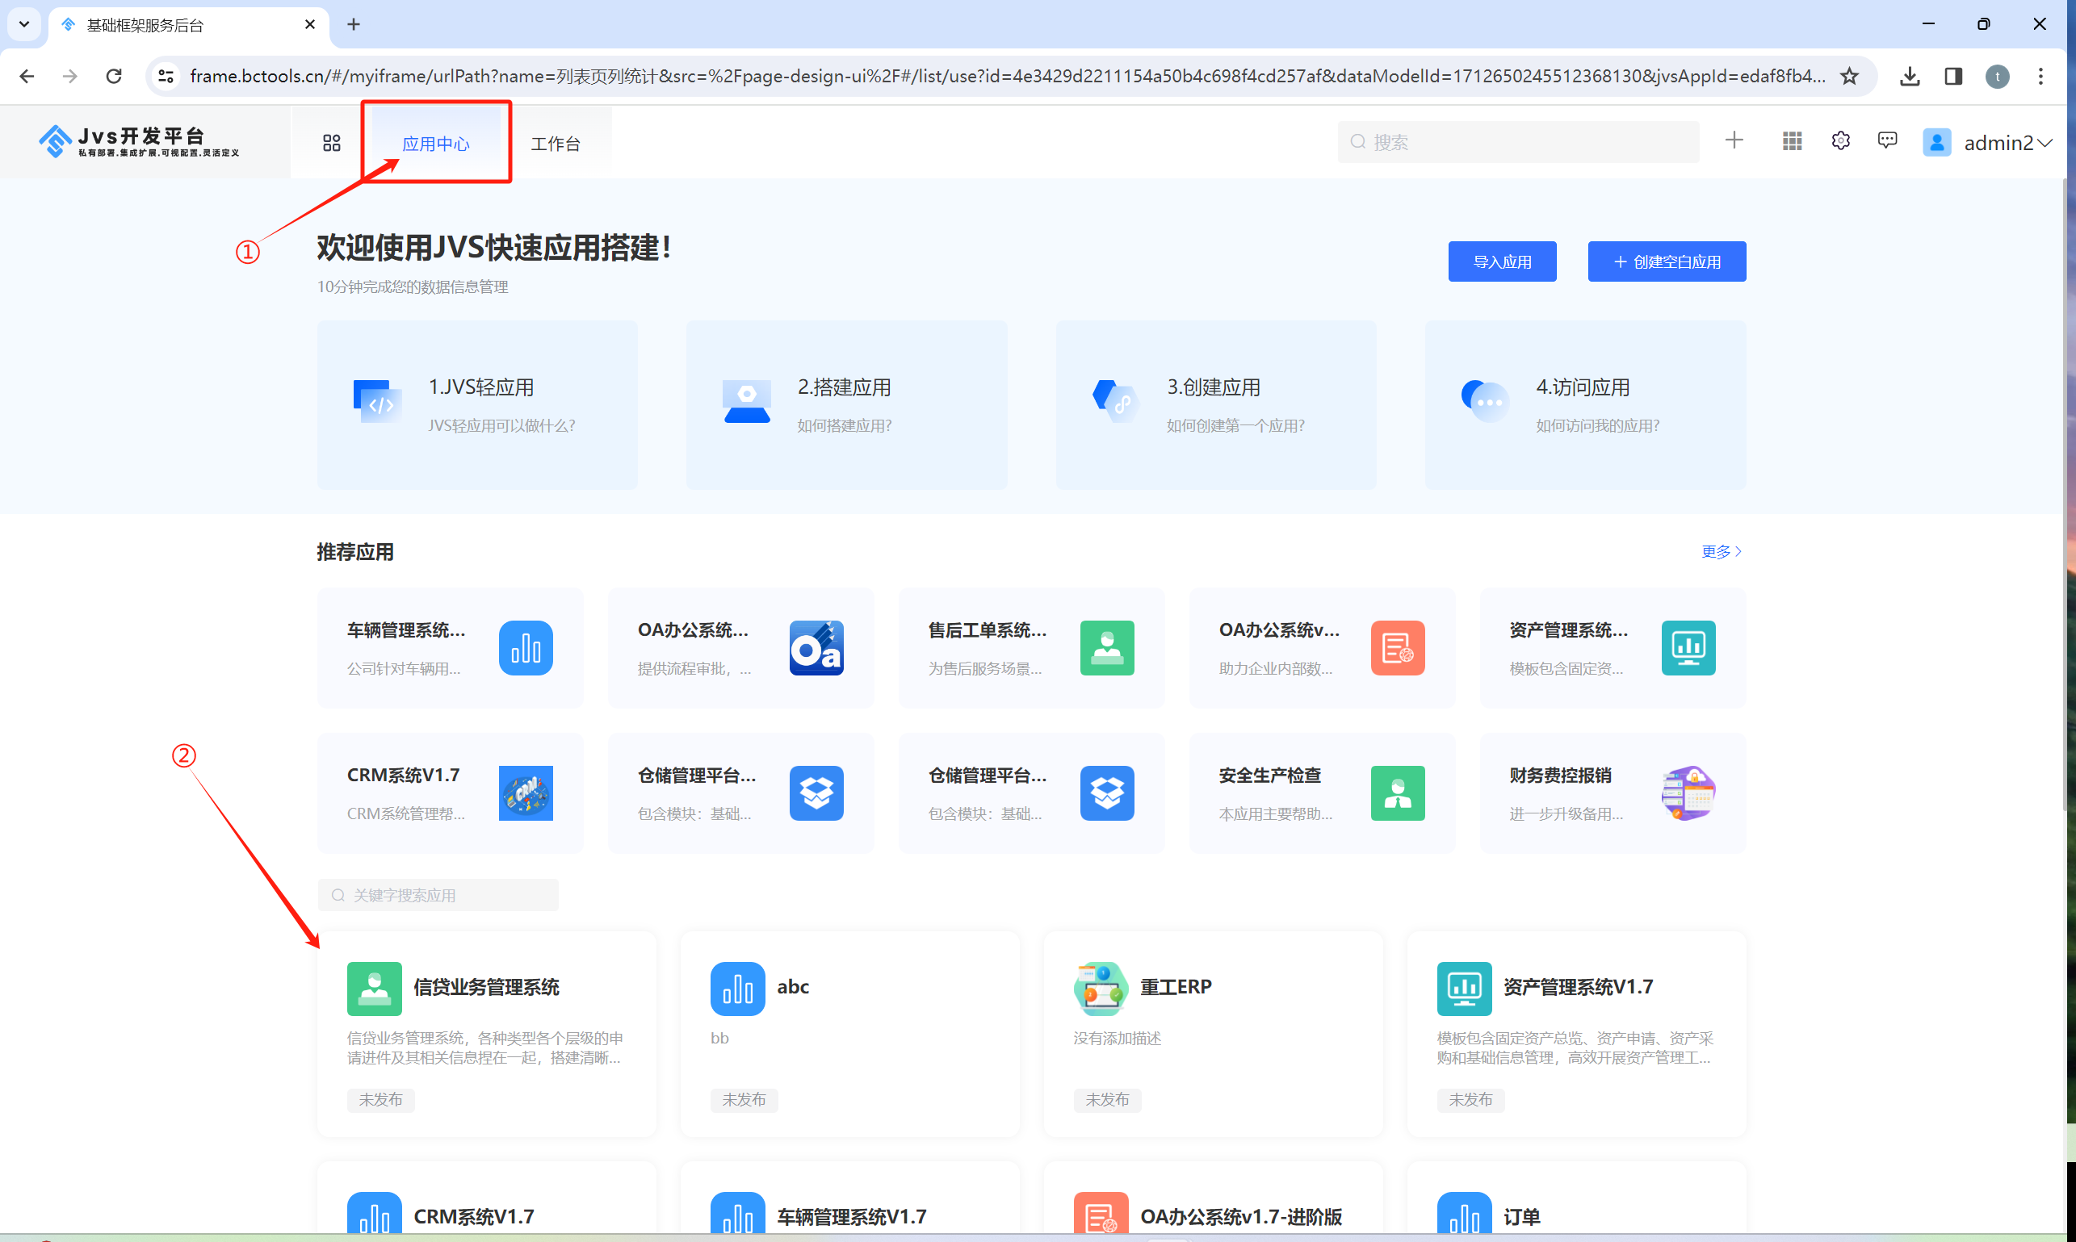The width and height of the screenshot is (2076, 1242).
Task: Click the browser address bar URL
Action: (x=1008, y=76)
